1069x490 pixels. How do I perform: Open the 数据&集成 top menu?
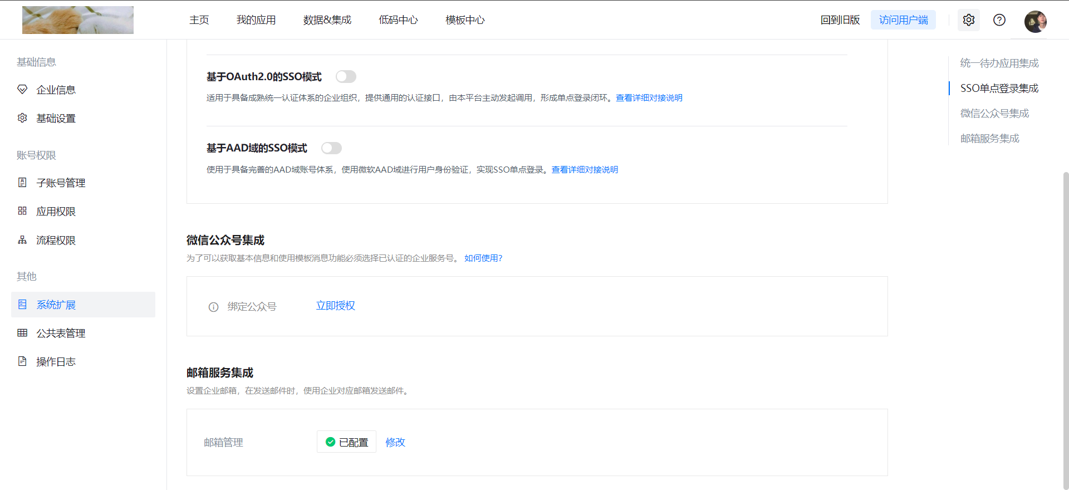[x=327, y=20]
